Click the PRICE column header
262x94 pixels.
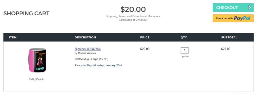145,37
